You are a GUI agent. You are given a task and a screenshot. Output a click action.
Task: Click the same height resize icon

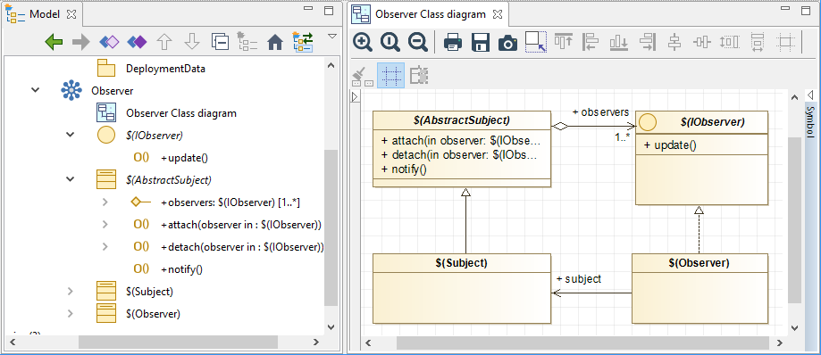point(729,42)
